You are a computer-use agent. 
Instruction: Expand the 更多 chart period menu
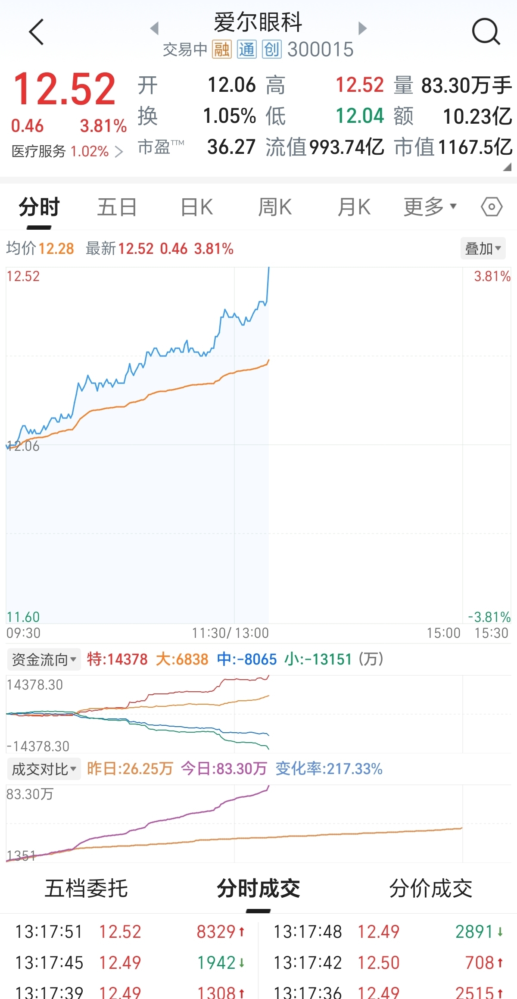point(430,207)
